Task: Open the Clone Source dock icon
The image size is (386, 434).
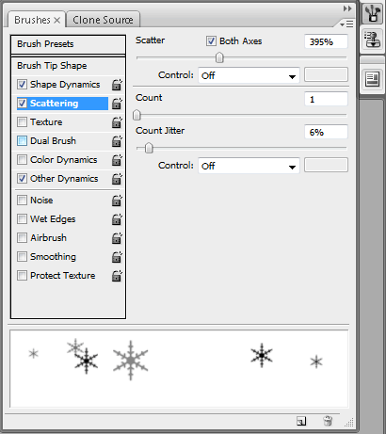Action: click(x=372, y=39)
